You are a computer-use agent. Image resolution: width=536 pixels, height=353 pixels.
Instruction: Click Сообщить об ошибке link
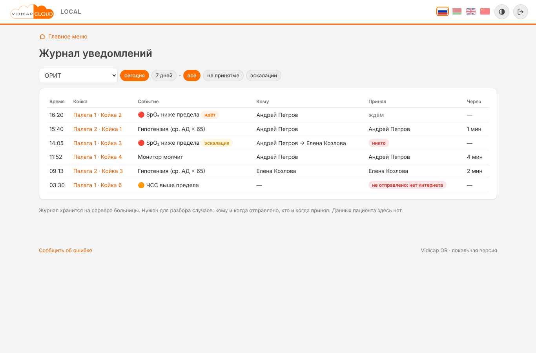(x=66, y=250)
